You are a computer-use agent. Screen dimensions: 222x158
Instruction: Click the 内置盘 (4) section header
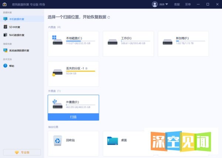point(54,27)
